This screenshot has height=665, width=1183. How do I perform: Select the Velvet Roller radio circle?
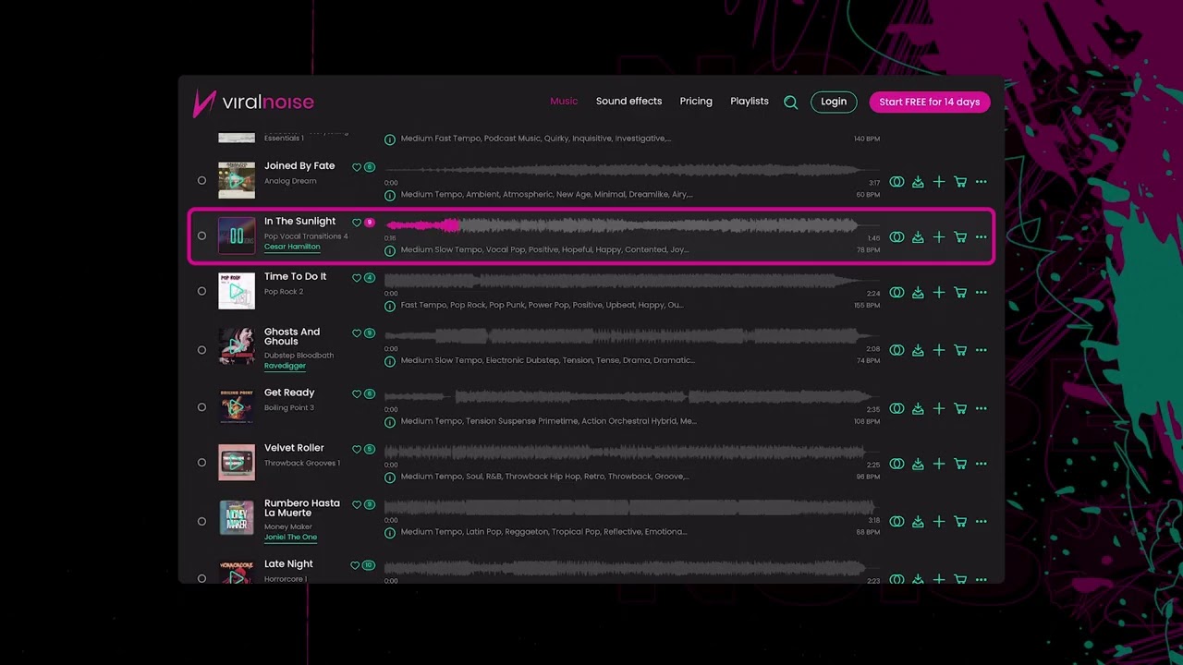click(x=201, y=463)
